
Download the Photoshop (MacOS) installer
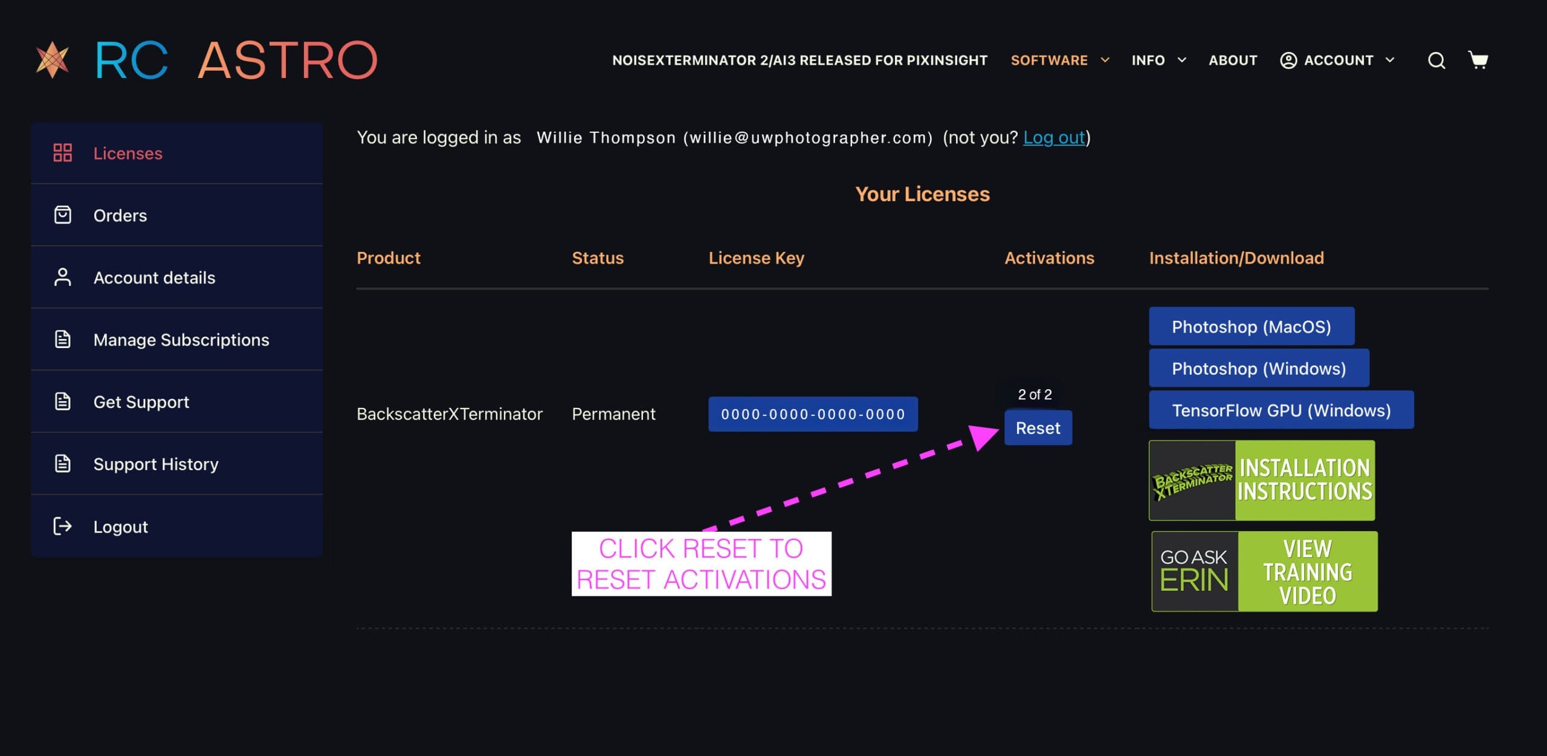(x=1251, y=326)
